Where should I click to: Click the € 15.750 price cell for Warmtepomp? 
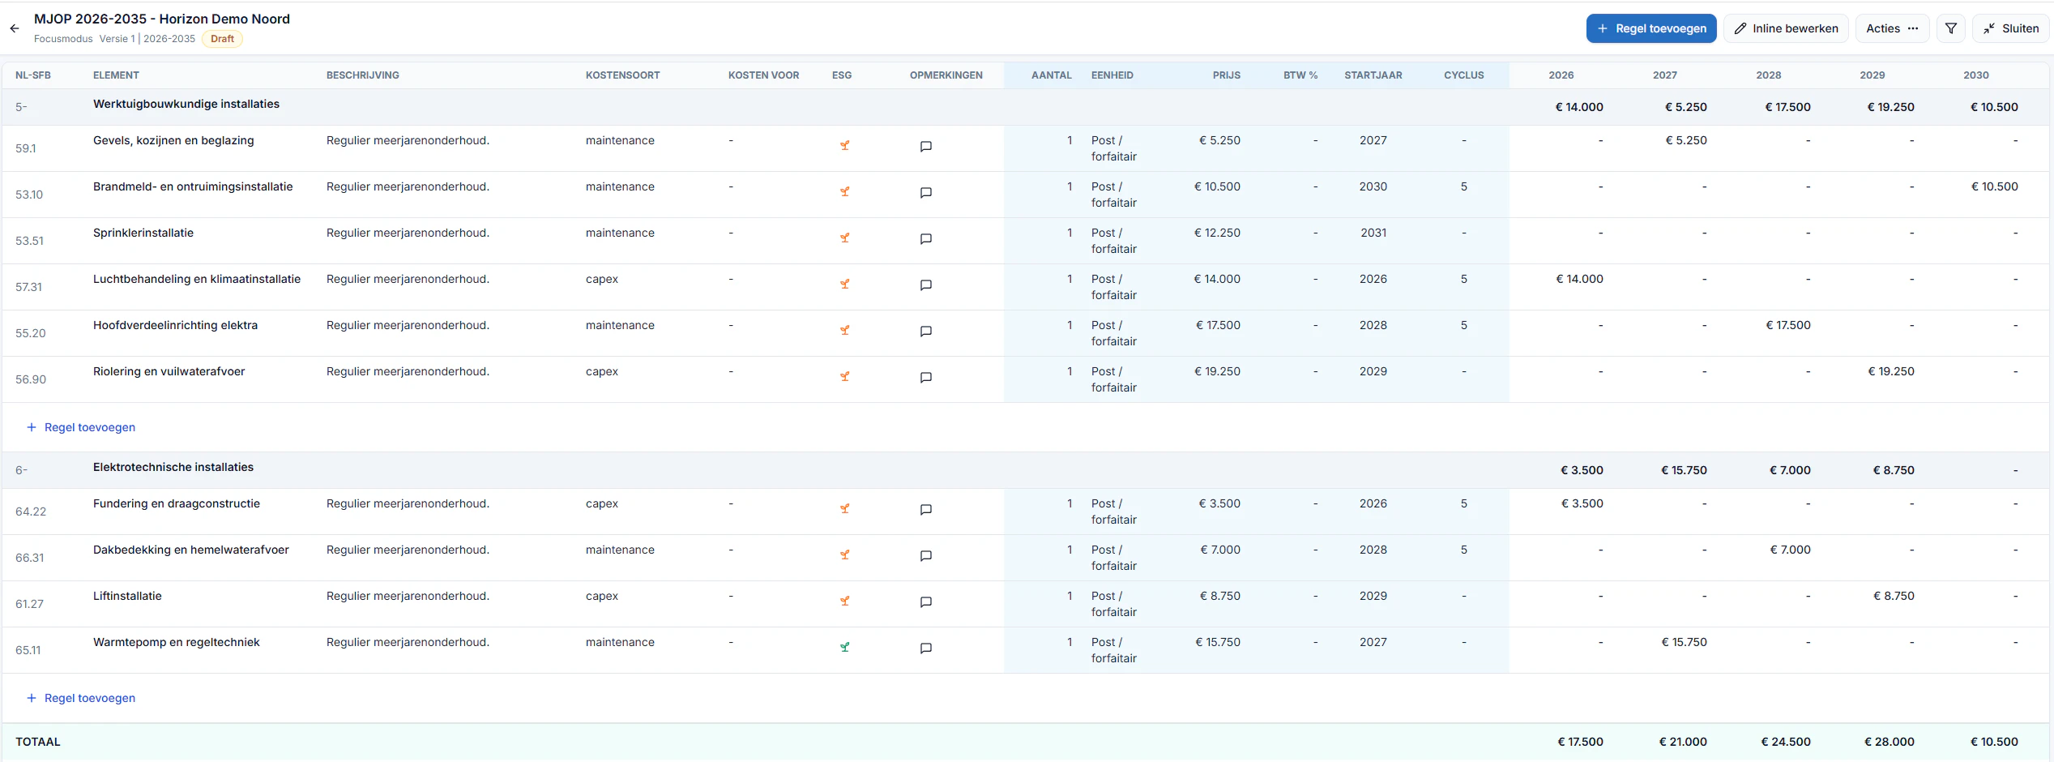(1218, 642)
